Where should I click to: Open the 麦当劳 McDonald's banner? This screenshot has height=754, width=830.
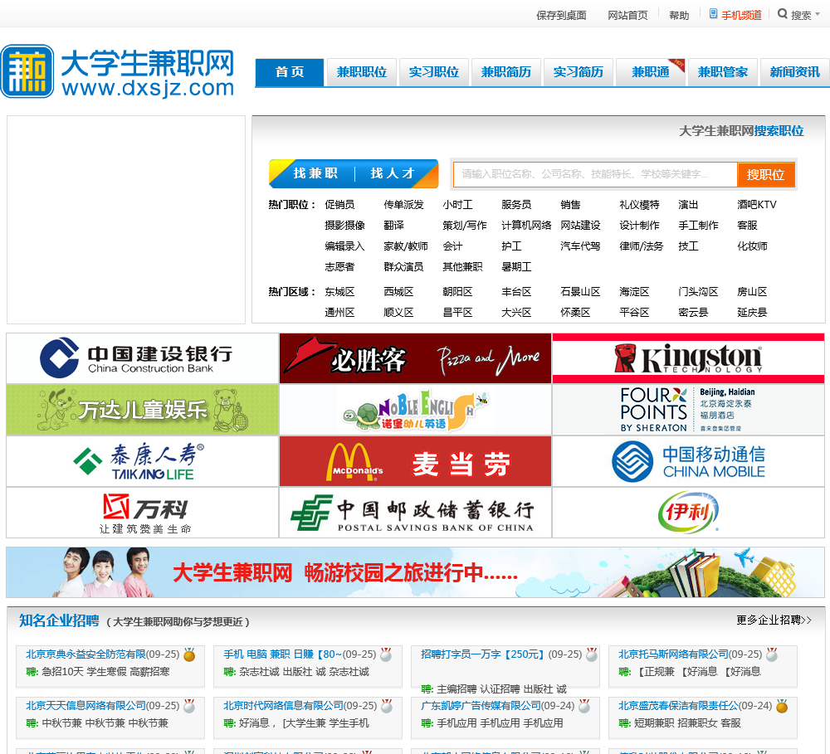coord(415,461)
